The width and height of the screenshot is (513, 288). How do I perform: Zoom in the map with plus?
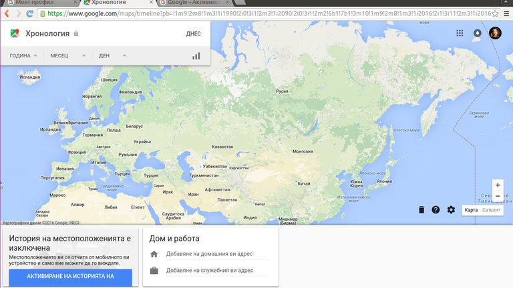[498, 185]
